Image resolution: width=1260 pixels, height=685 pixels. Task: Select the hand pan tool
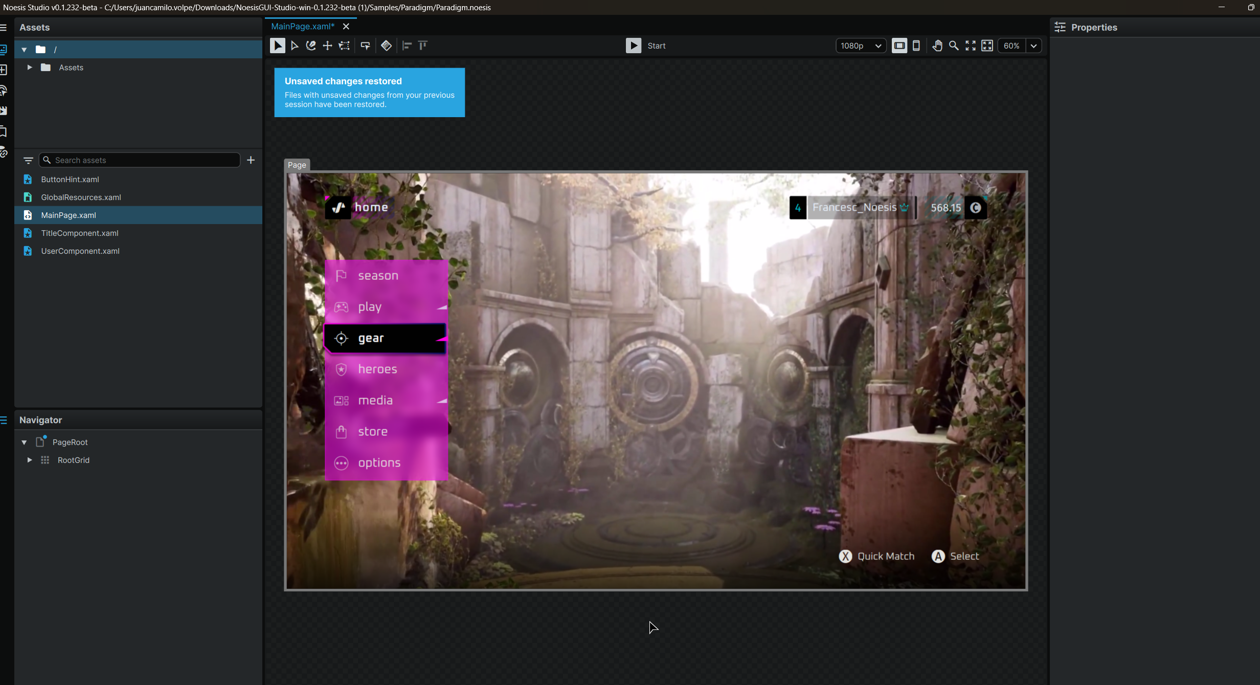[937, 46]
